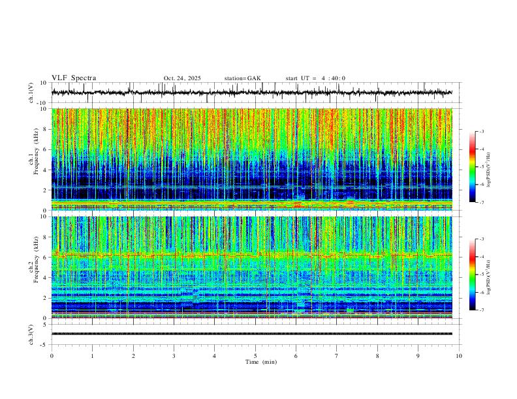Click the ch.1 upper colorbar log(PSD) label
Viewport: 517px width, 399px height.
tap(489, 170)
